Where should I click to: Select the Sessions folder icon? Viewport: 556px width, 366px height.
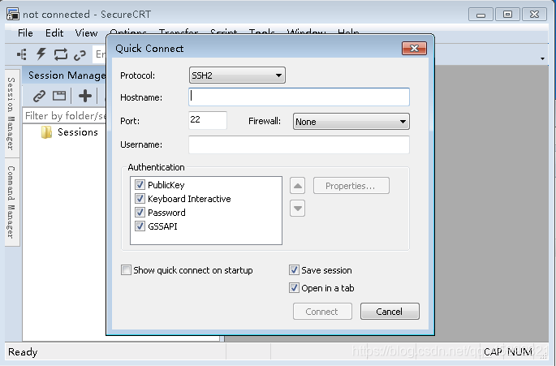click(46, 132)
